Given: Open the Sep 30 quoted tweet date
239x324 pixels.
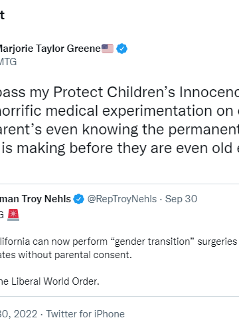Looking at the screenshot, I should point(181,199).
